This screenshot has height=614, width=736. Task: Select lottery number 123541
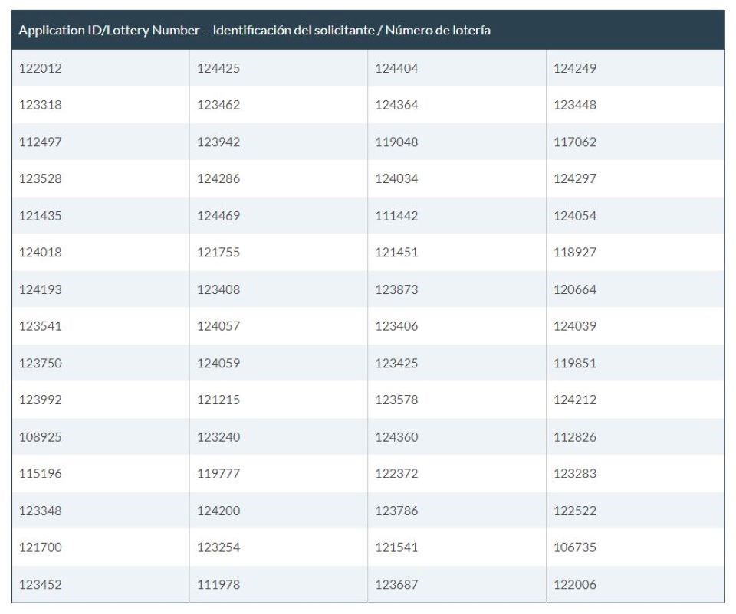pyautogui.click(x=41, y=326)
